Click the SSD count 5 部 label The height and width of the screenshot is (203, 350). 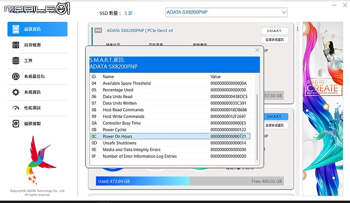tap(116, 13)
